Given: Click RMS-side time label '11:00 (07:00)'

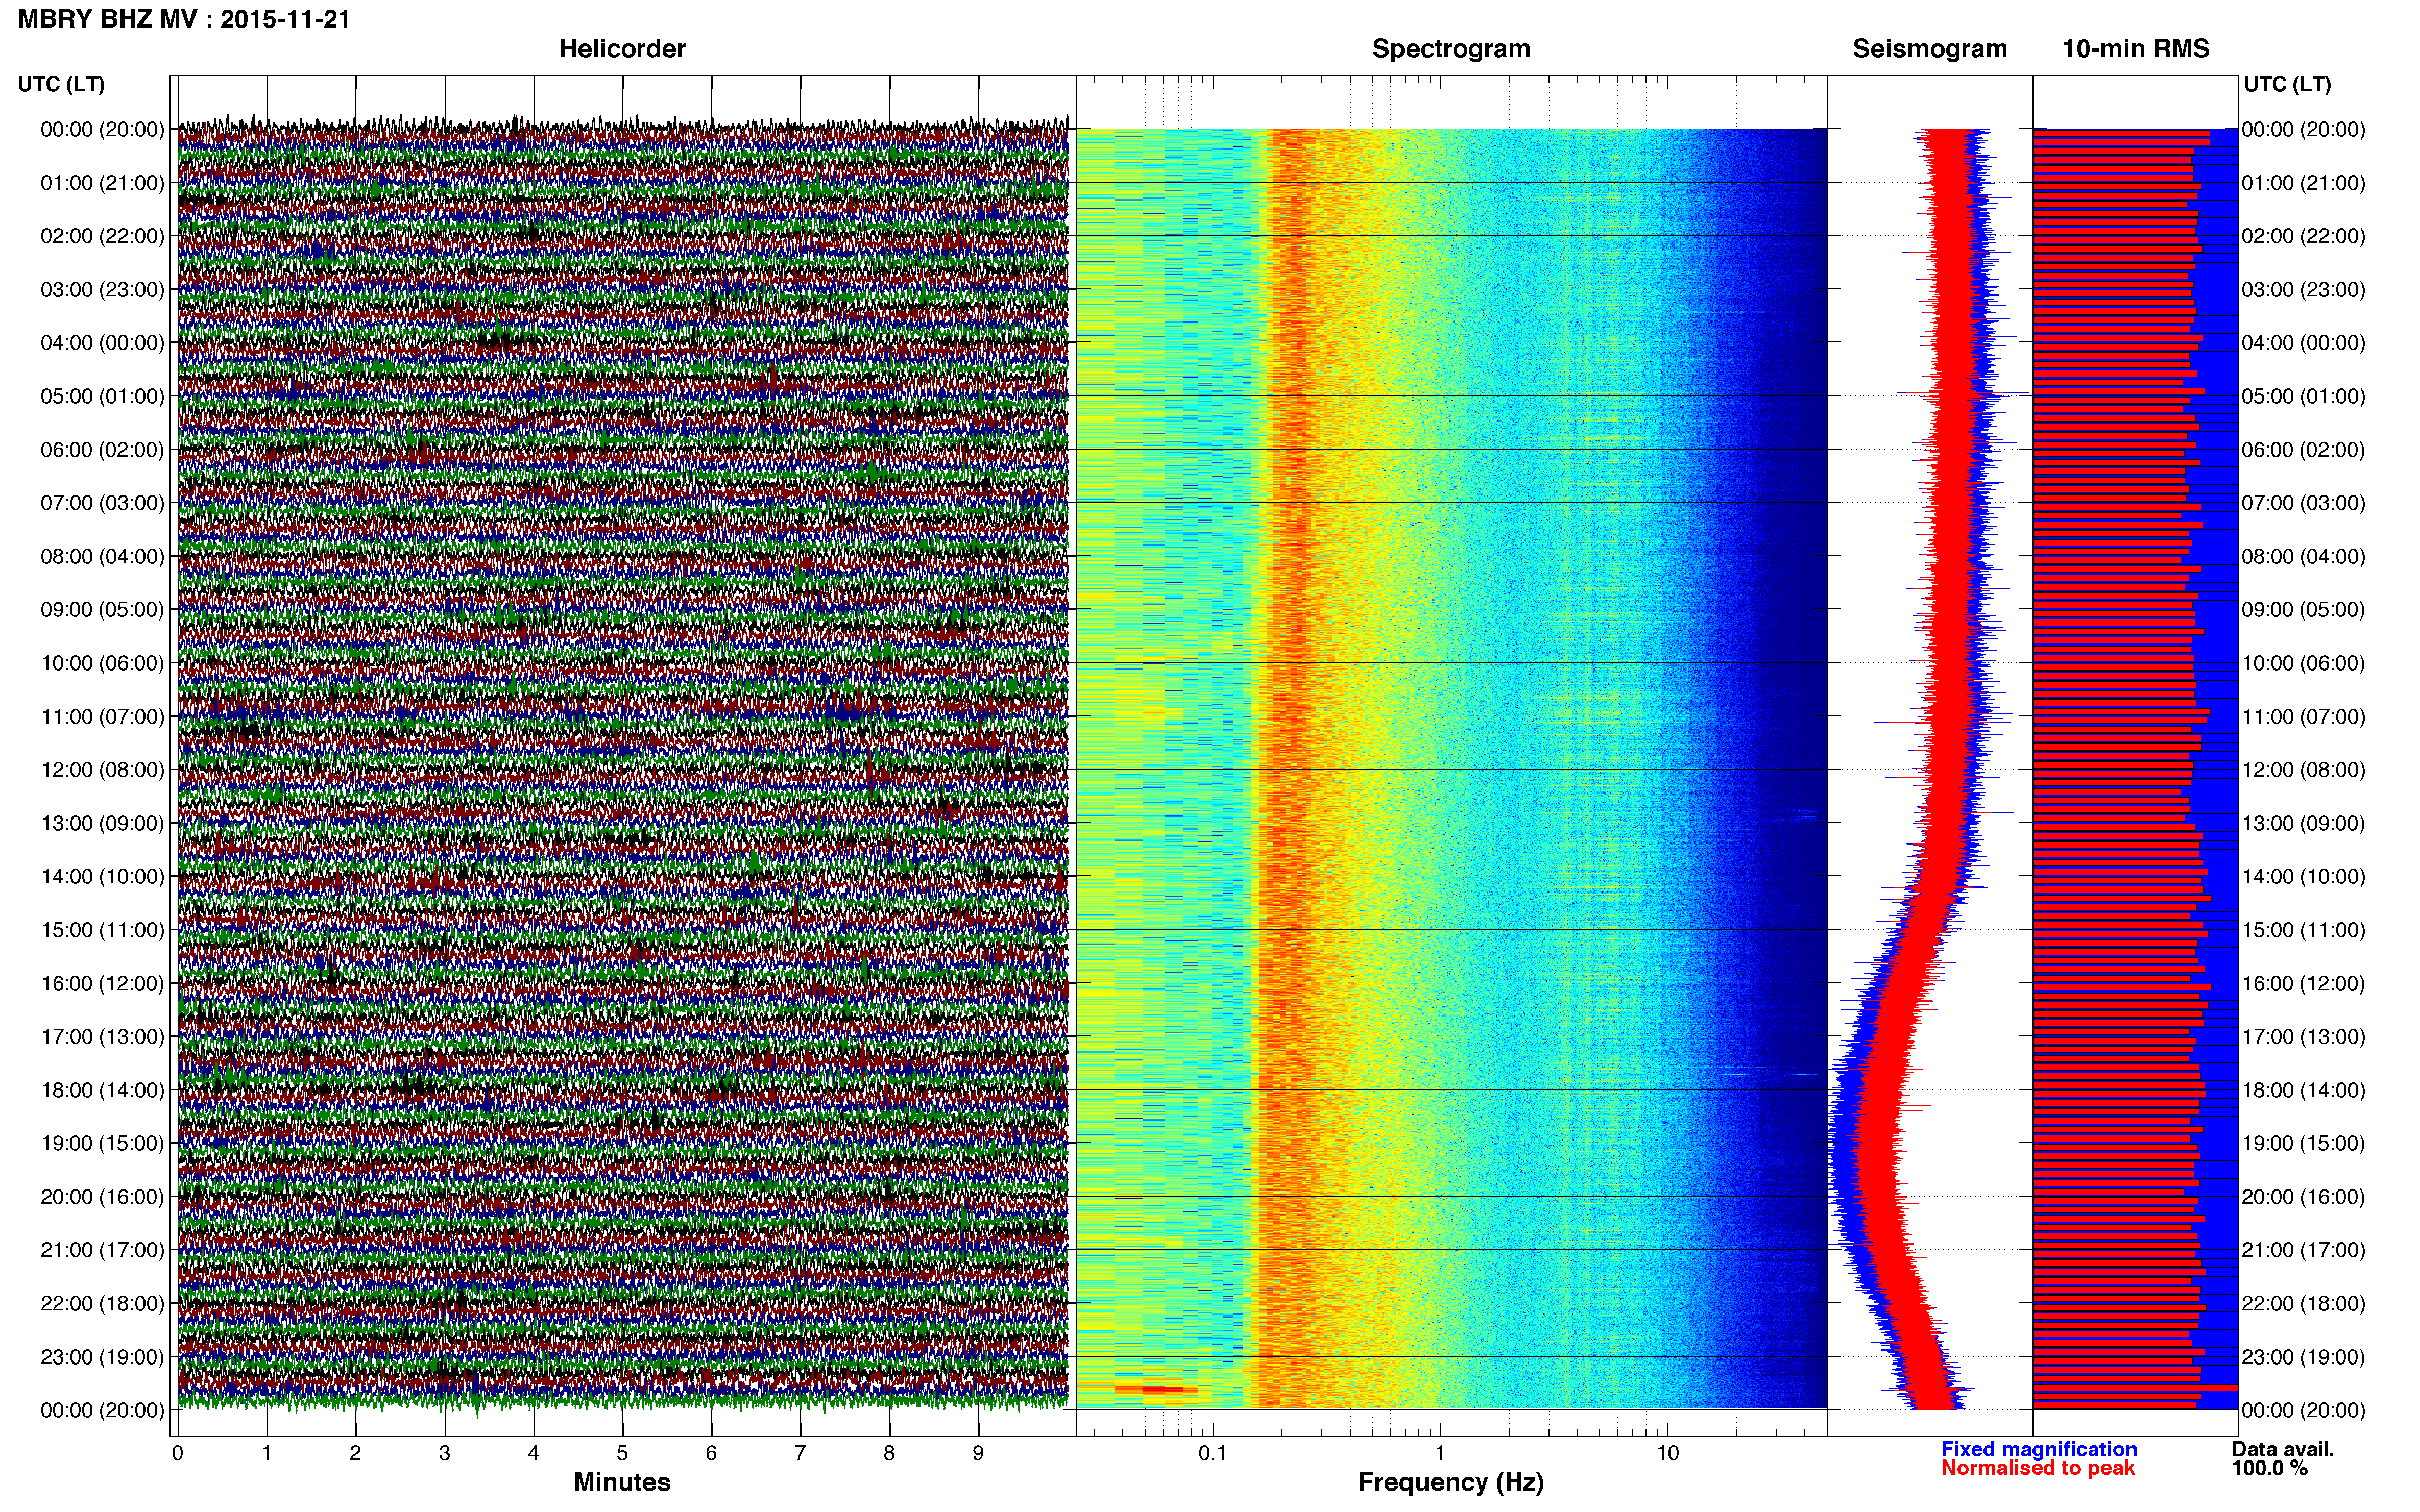Looking at the screenshot, I should [x=2304, y=717].
